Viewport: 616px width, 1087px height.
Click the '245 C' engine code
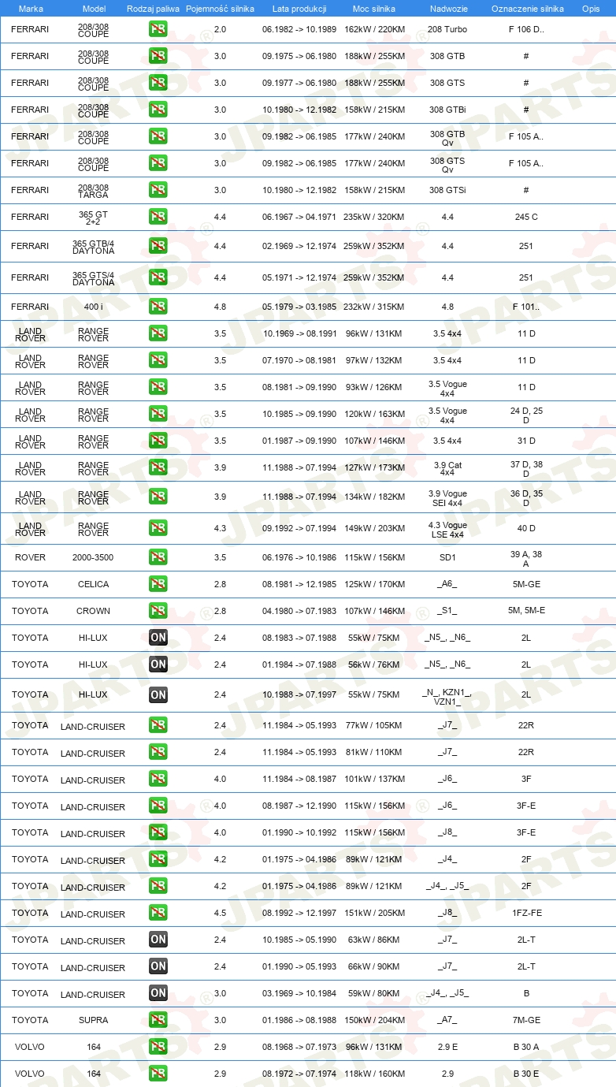[526, 217]
